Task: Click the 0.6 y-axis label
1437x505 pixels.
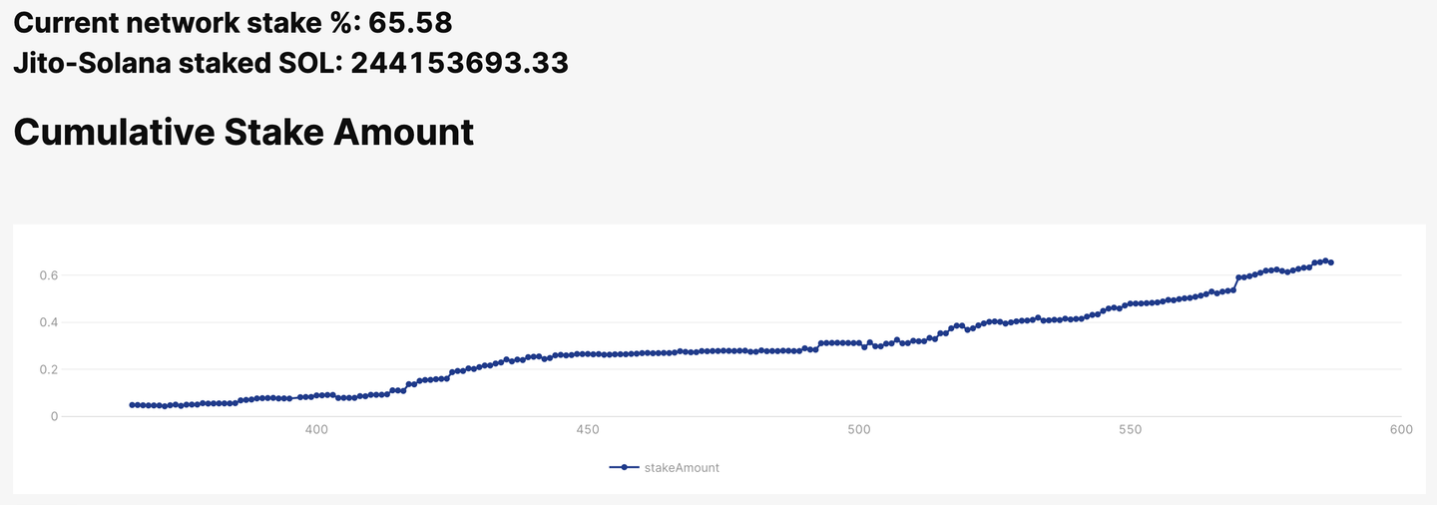Action: coord(50,275)
